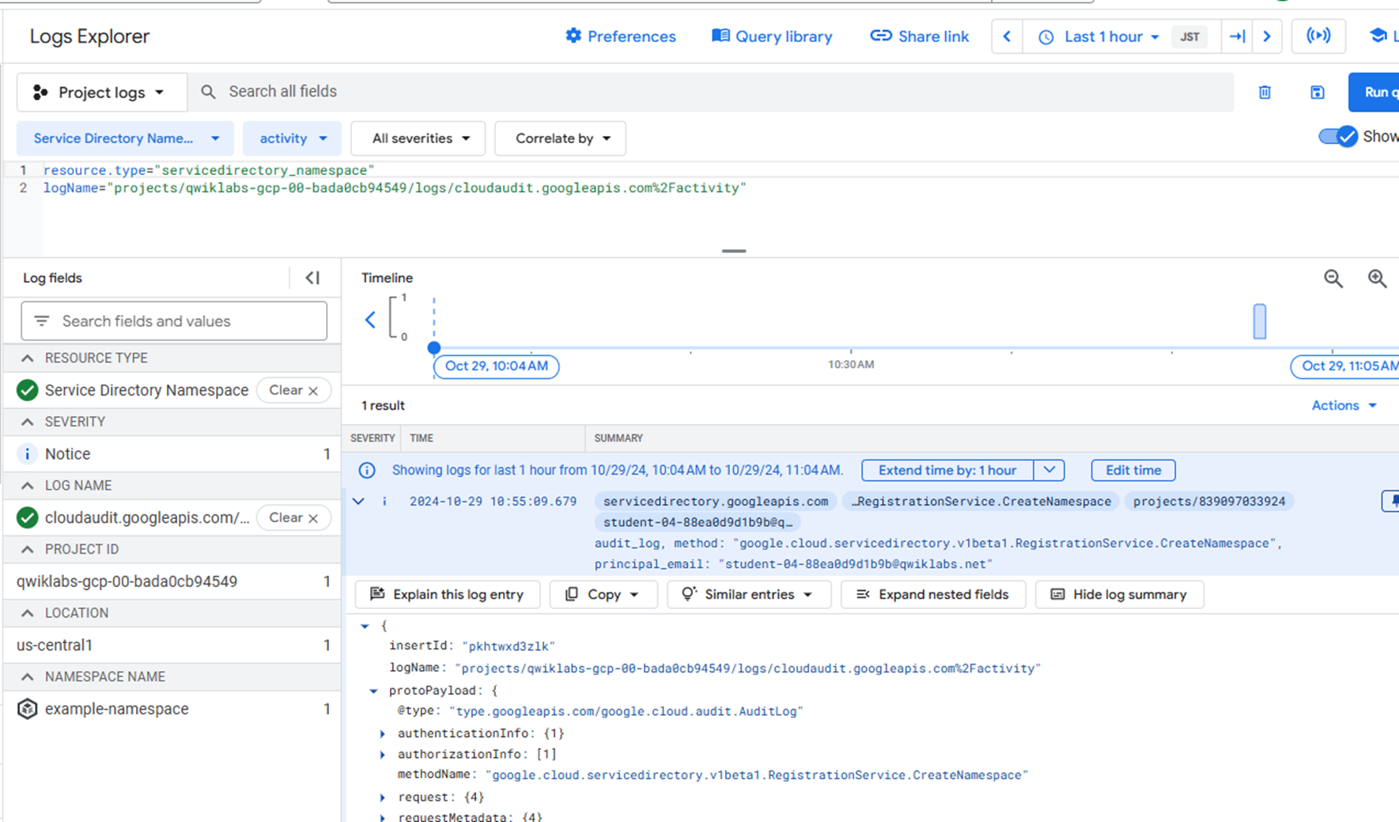Collapse RESOURCE TYPE section
Screen dimensions: 1399x822
(x=28, y=358)
